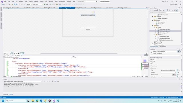Switch to the Git Changes tab
The image size is (183, 103).
pyautogui.click(x=162, y=46)
